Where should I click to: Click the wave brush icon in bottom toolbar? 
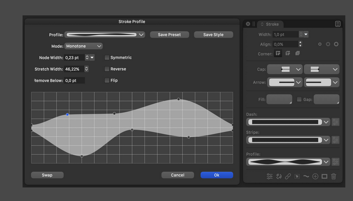click(306, 176)
